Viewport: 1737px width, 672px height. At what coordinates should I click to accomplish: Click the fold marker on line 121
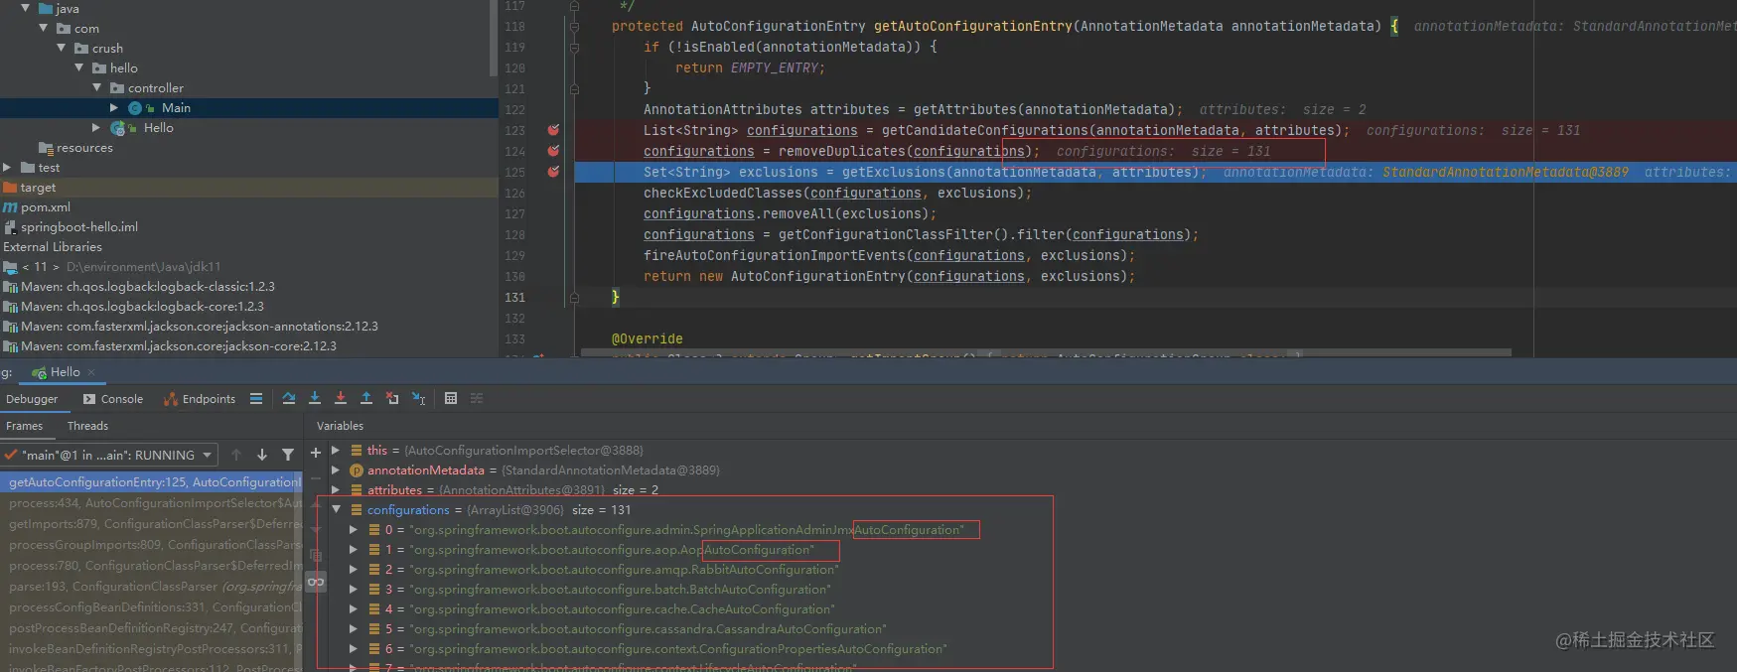(574, 89)
